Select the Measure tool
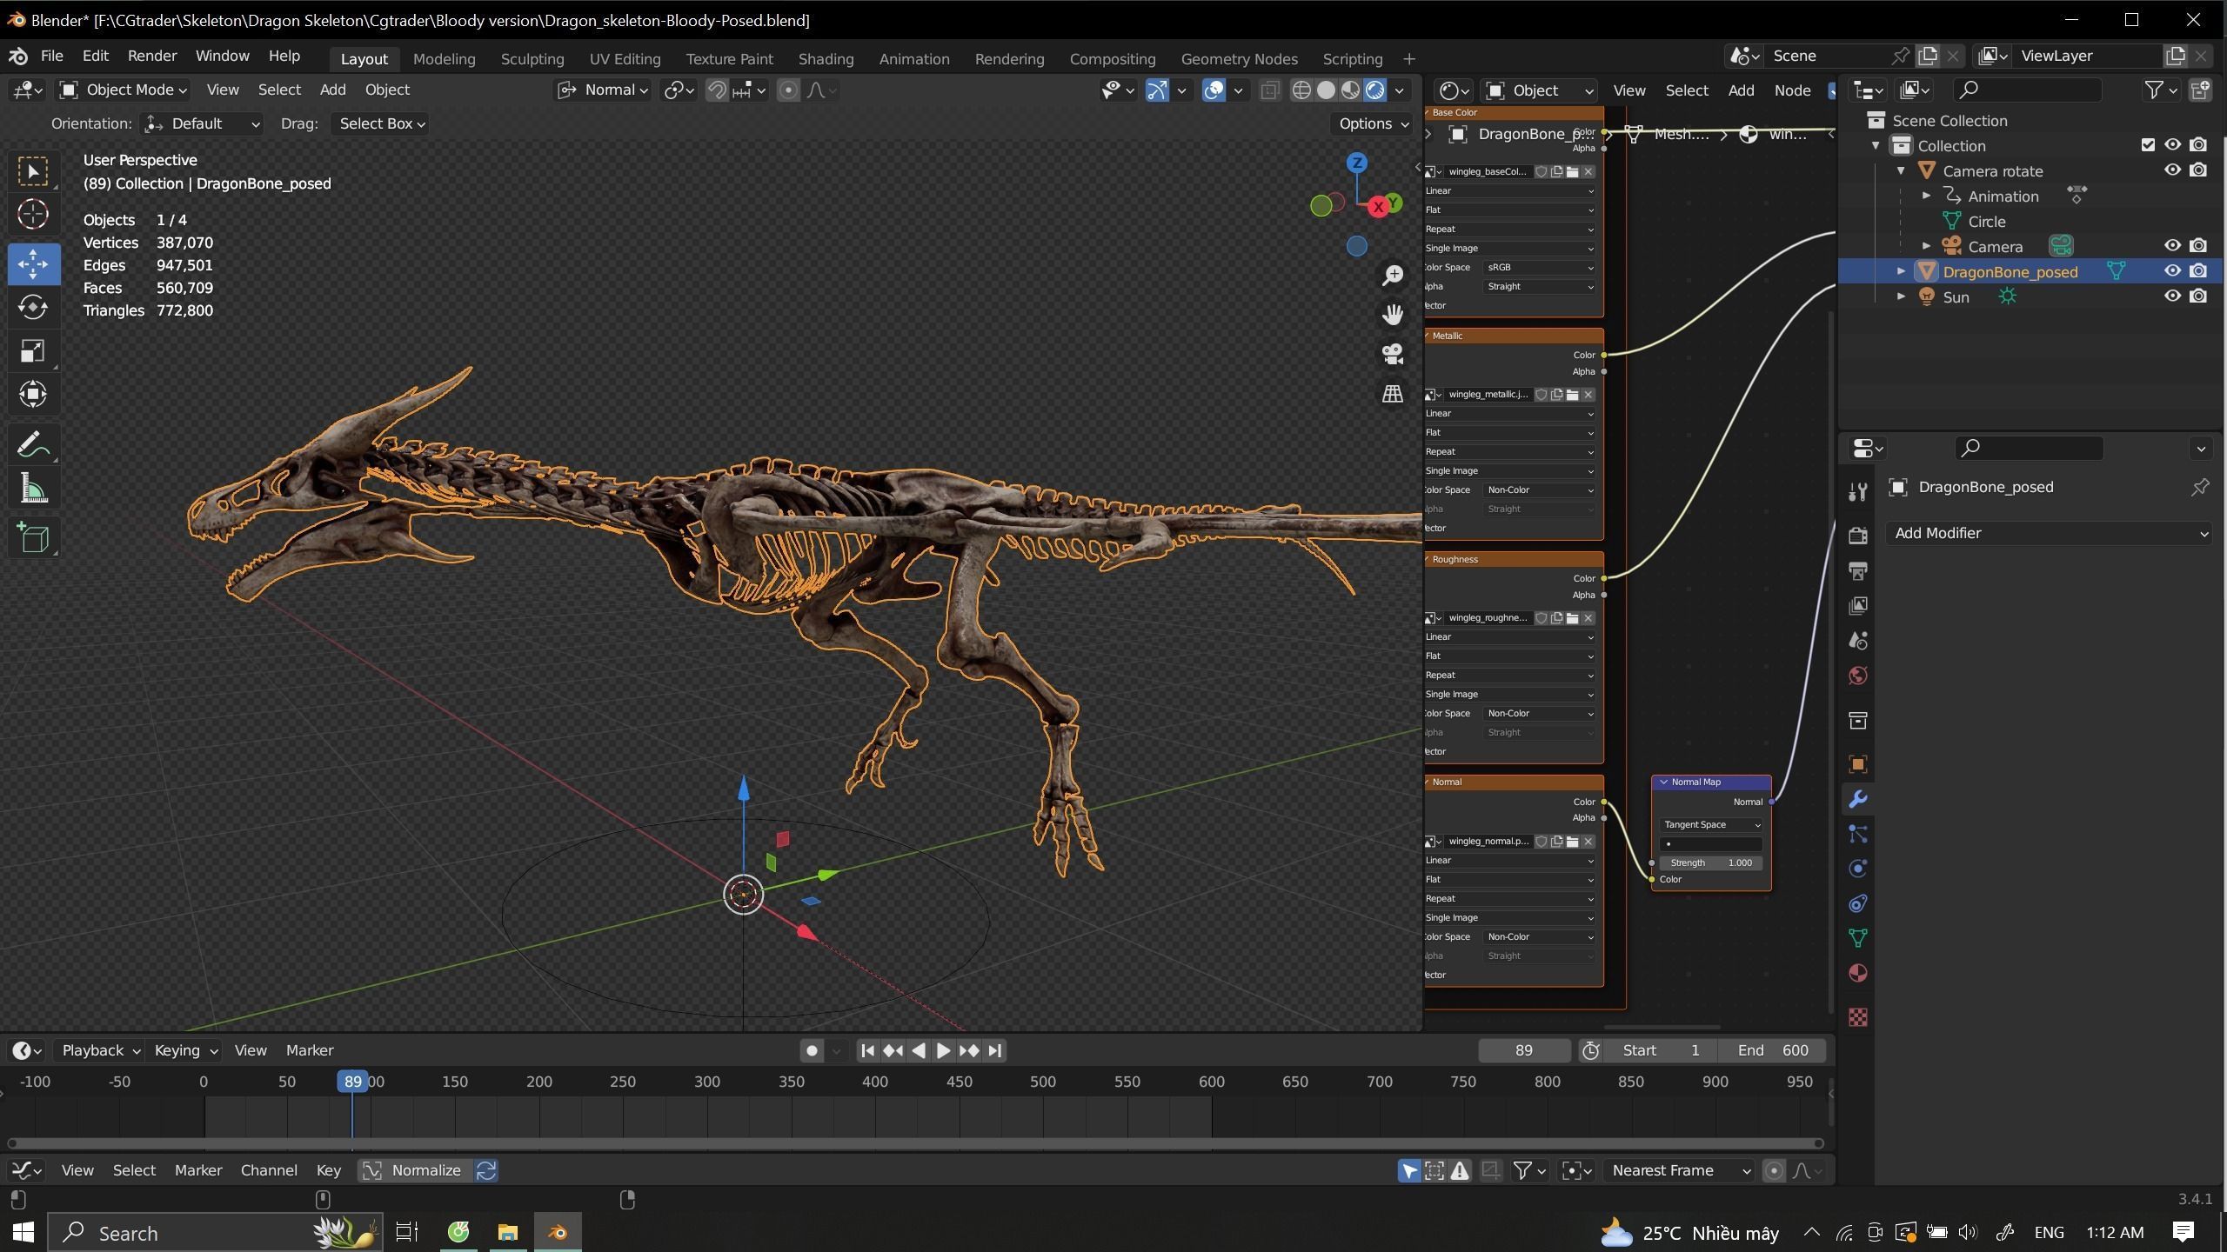Viewport: 2227px width, 1252px height. pyautogui.click(x=34, y=489)
